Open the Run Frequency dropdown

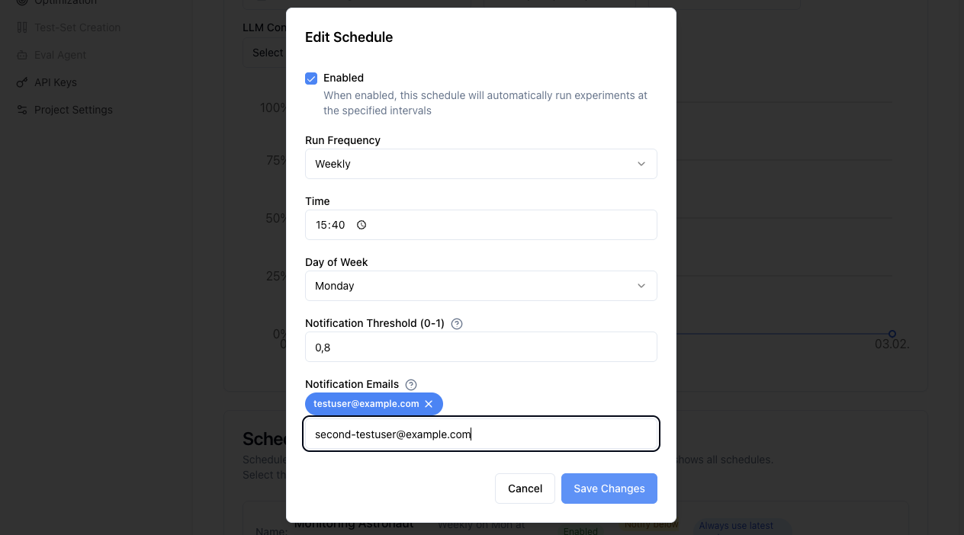[x=481, y=164]
